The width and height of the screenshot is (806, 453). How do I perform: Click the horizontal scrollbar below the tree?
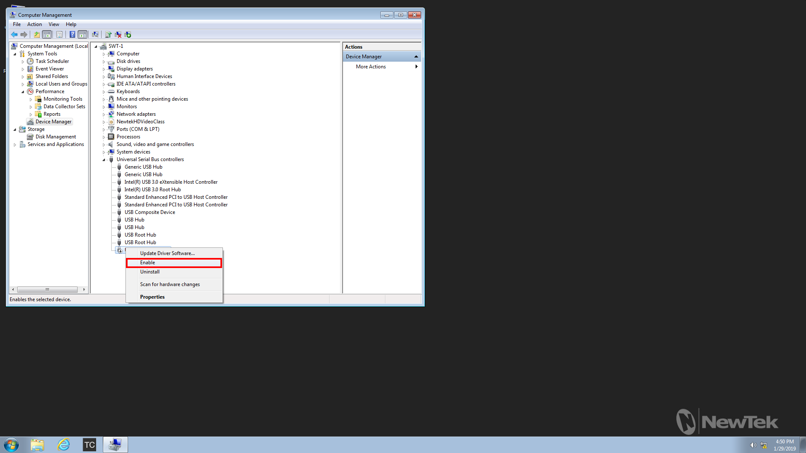point(47,289)
